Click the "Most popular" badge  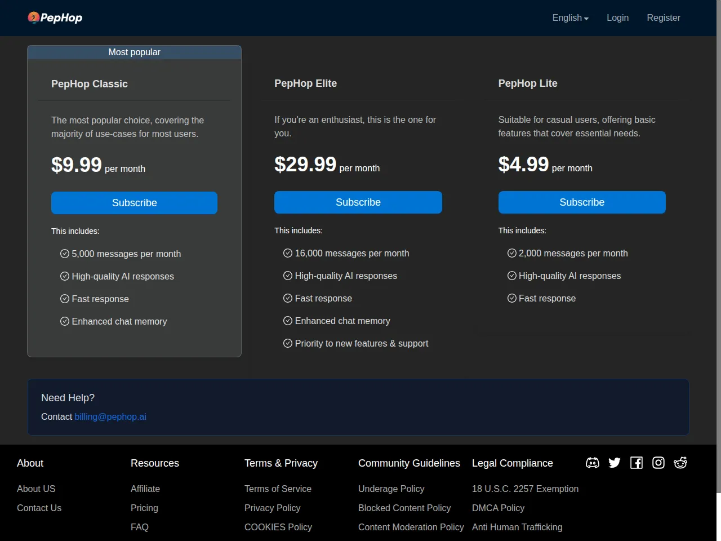point(134,52)
